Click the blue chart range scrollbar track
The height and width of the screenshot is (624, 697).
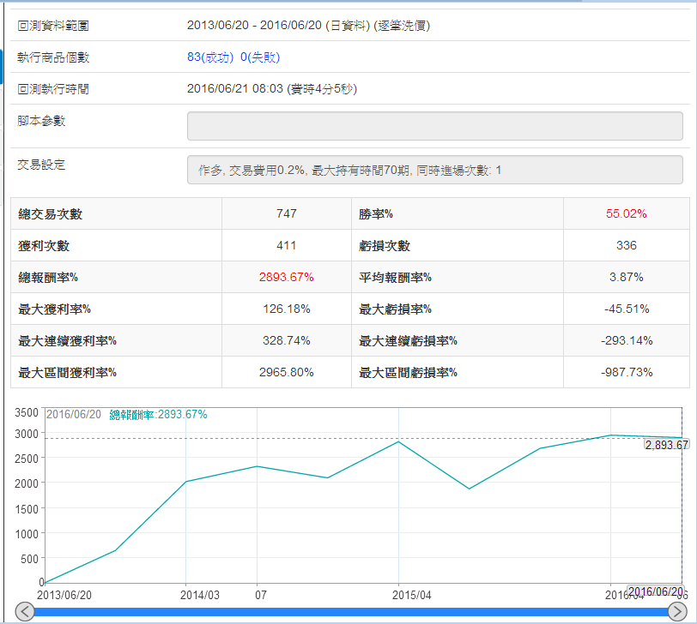[343, 612]
